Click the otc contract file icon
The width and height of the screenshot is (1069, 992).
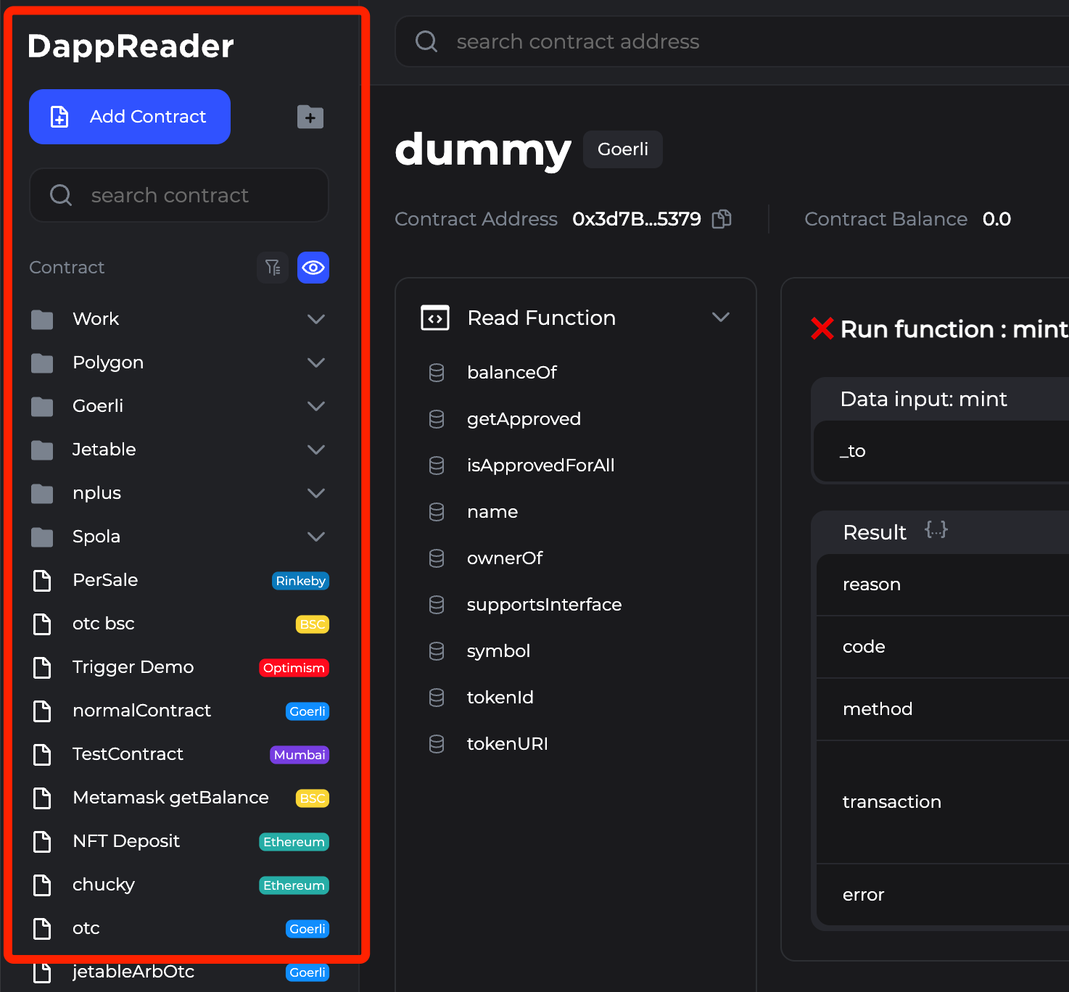(43, 929)
